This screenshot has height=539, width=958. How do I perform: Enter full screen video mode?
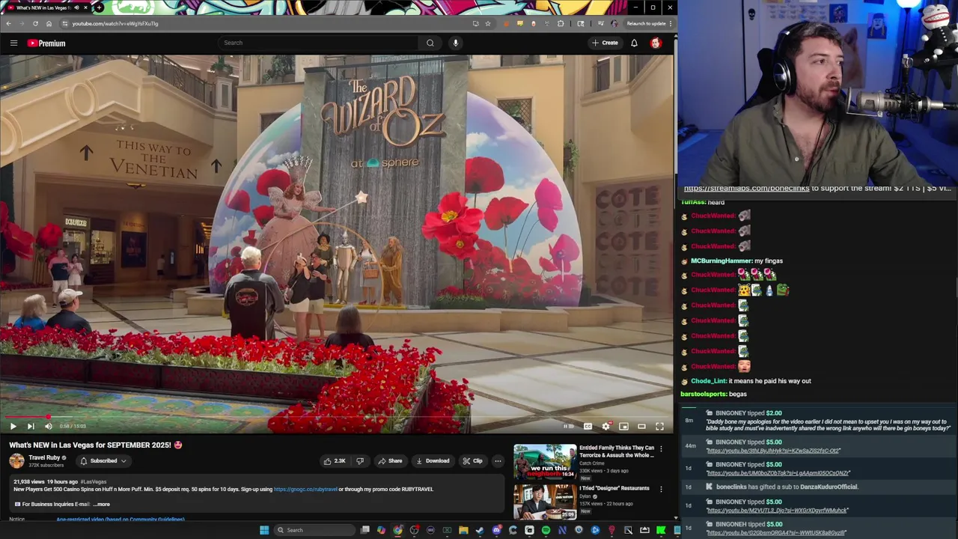pos(659,426)
